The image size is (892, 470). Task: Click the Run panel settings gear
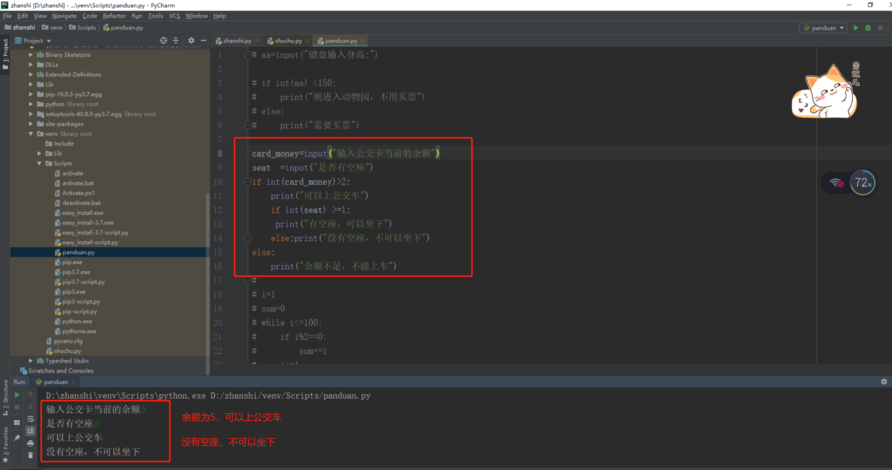tap(884, 382)
